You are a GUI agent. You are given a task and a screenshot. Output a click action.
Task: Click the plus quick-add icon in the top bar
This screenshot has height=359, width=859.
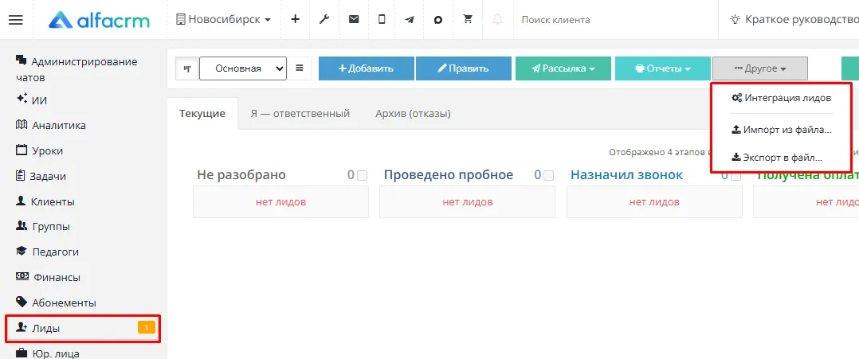[296, 20]
